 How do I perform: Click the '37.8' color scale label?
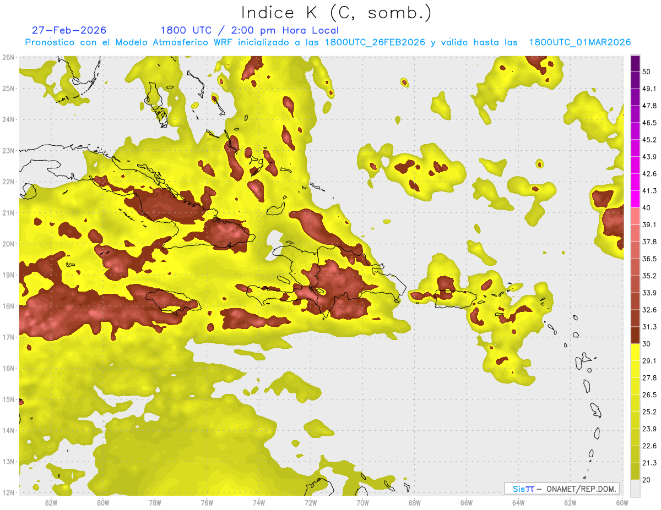tap(649, 242)
